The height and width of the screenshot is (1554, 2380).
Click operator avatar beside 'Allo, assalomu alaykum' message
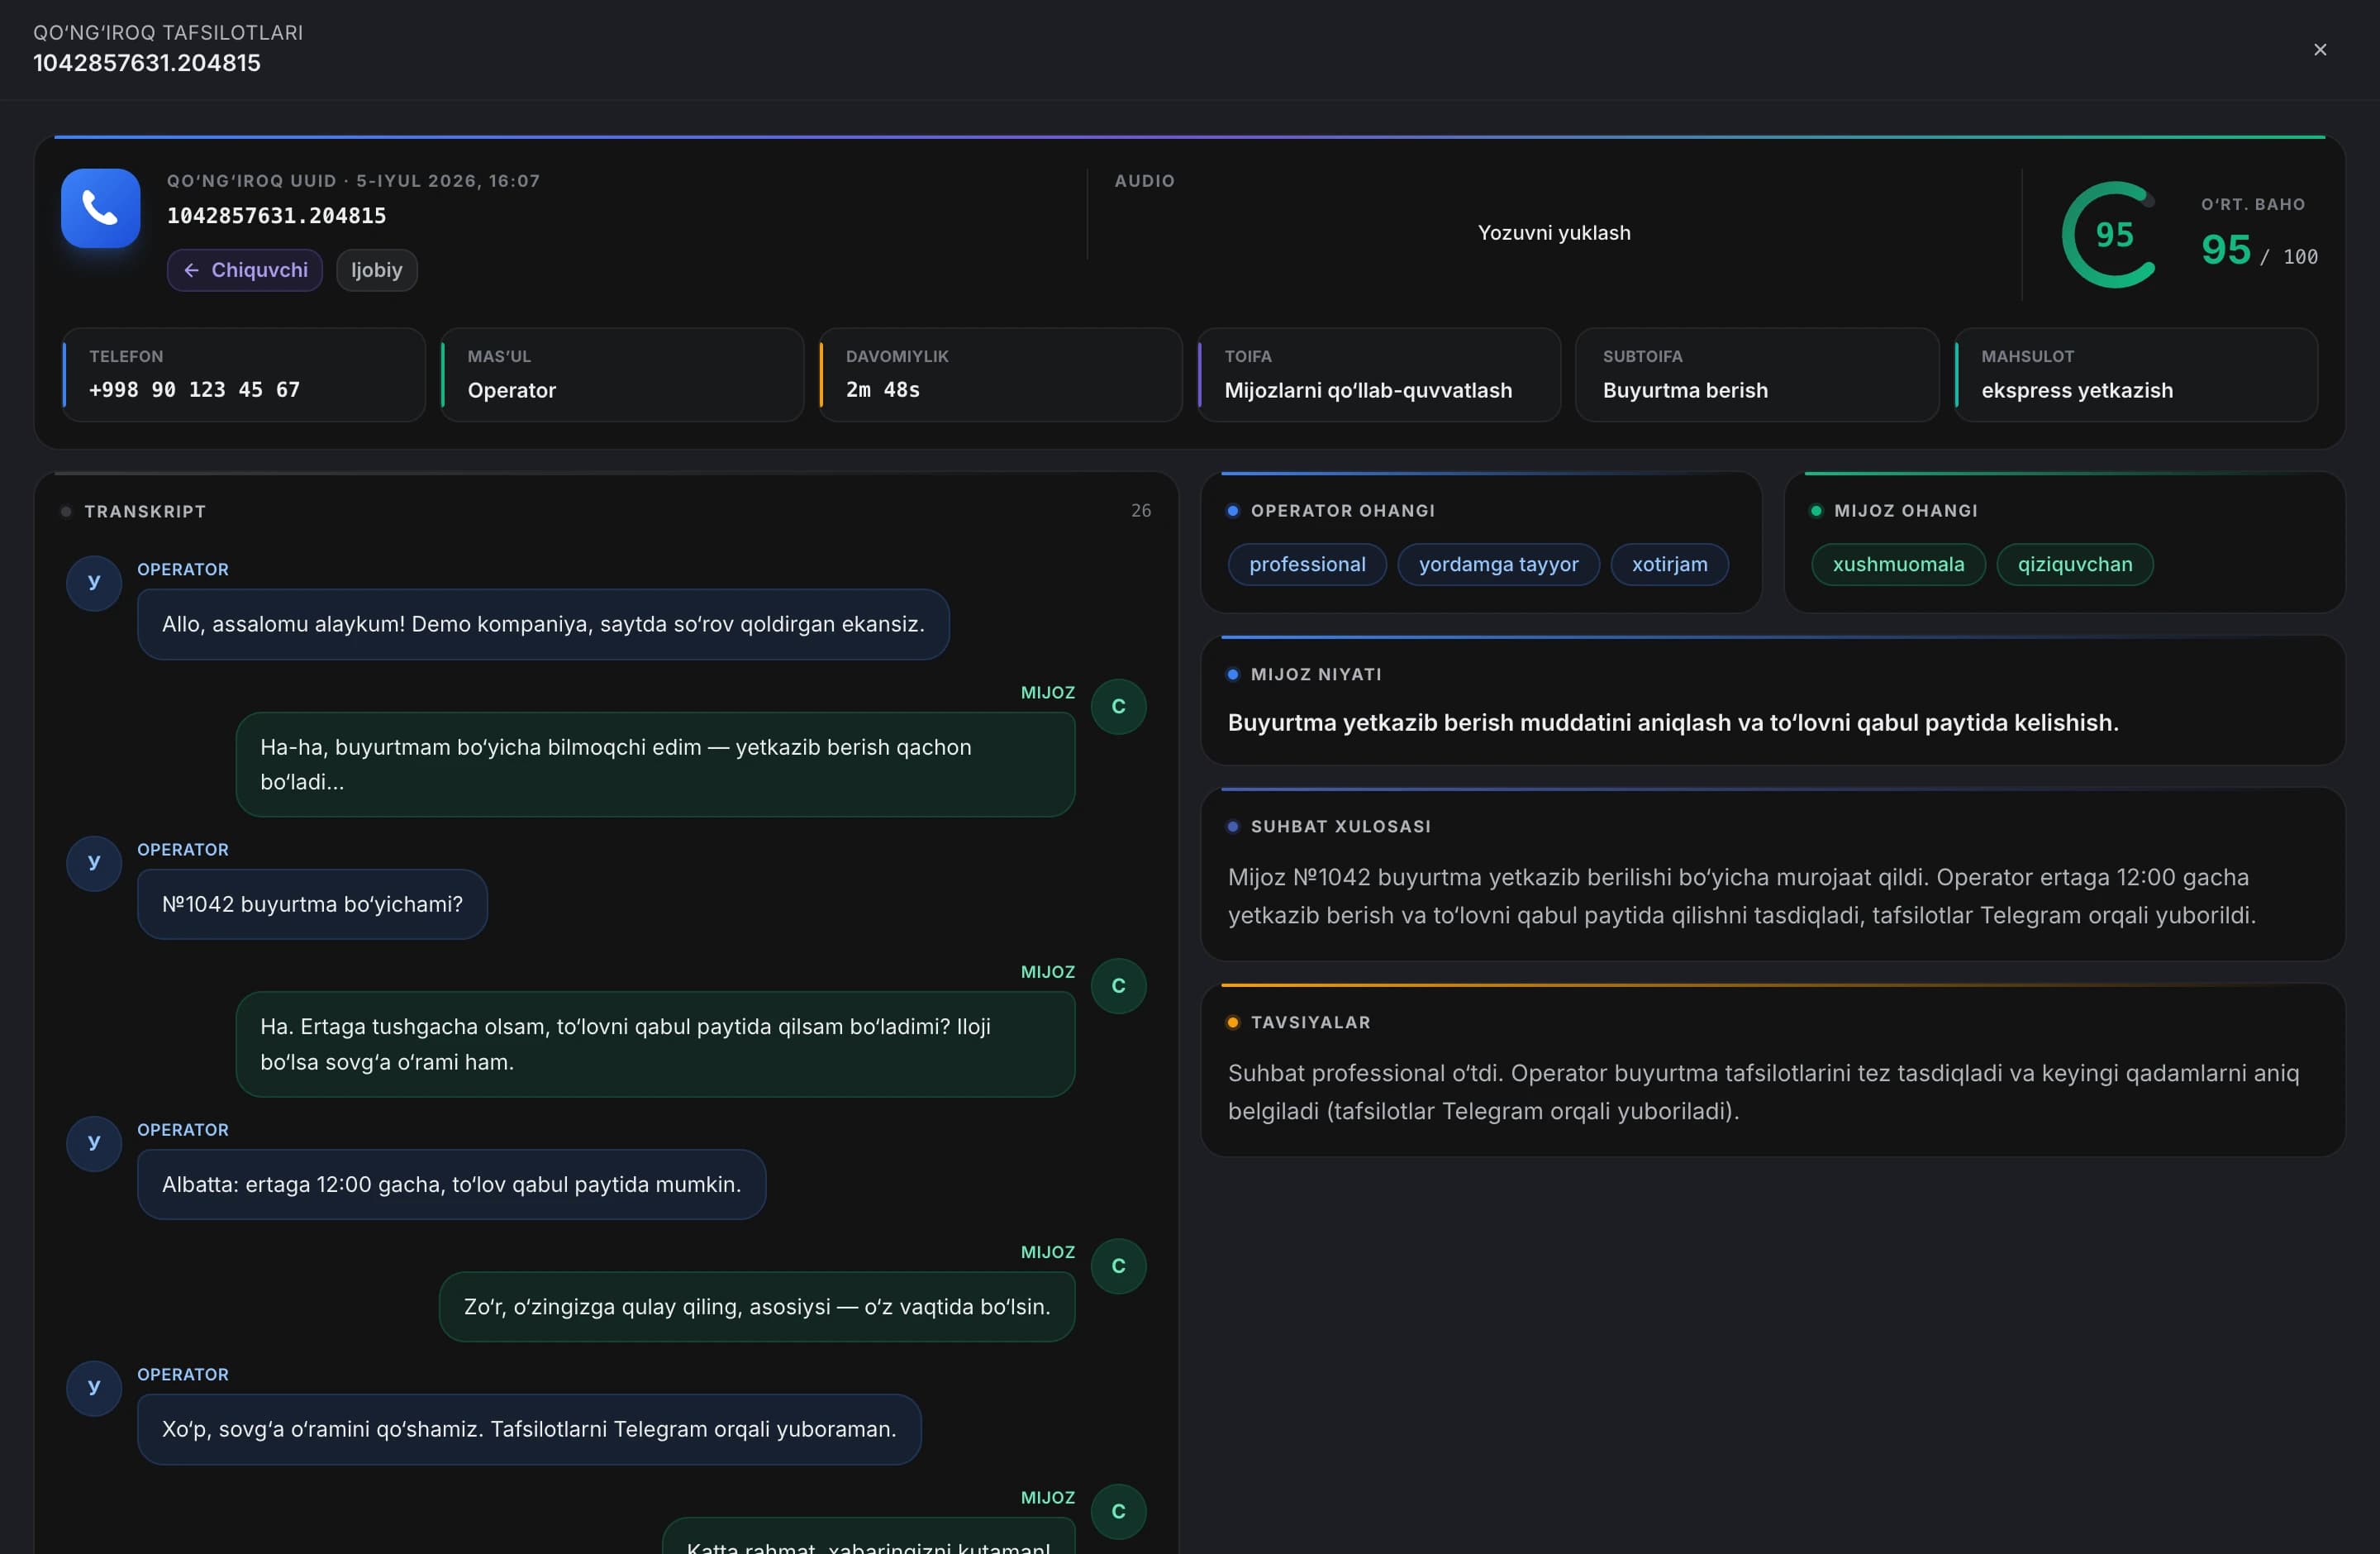[x=94, y=583]
